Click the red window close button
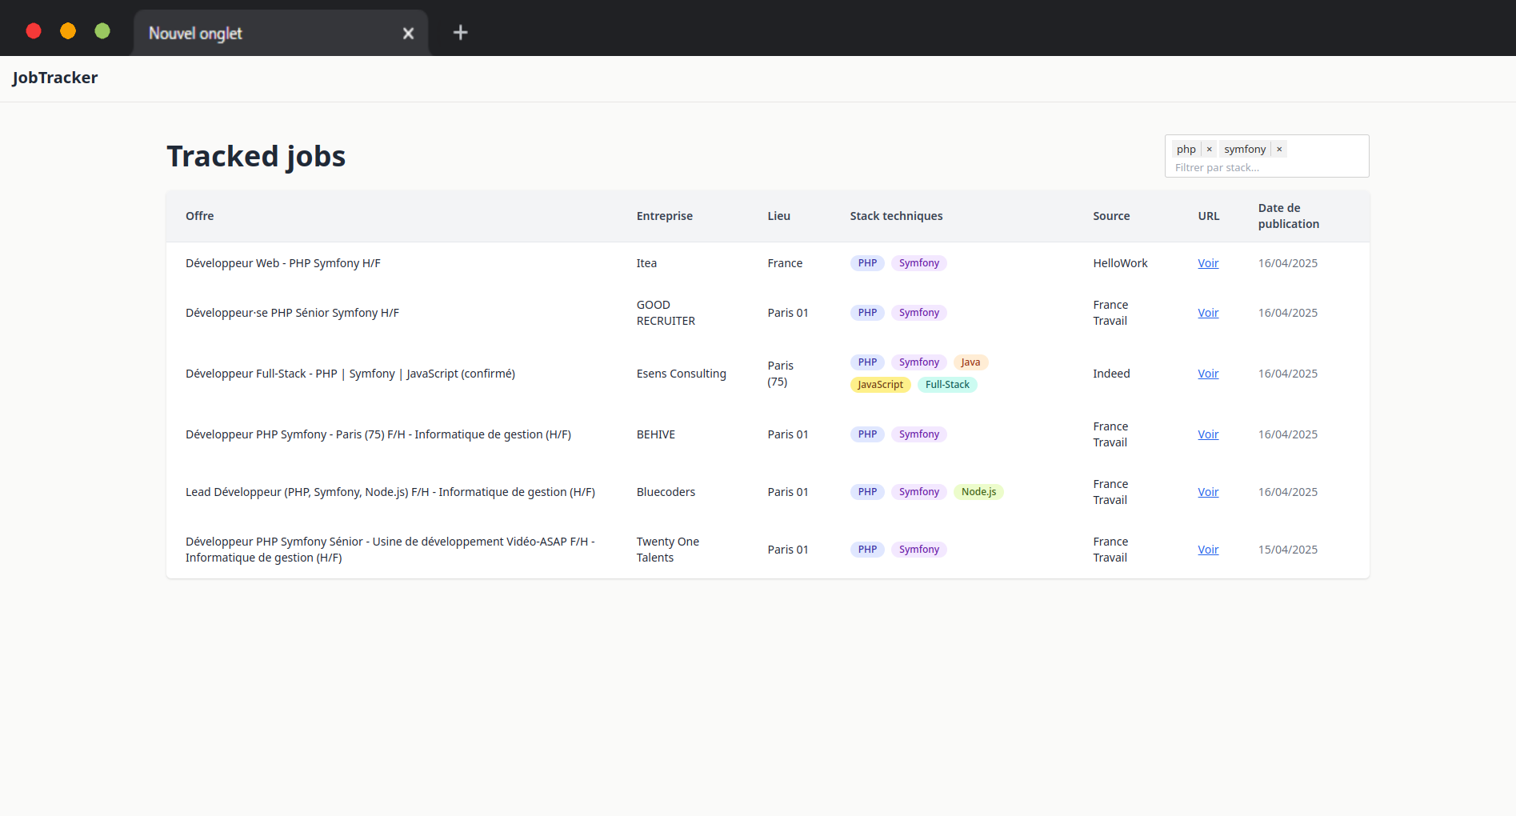Viewport: 1516px width, 816px height. [x=34, y=31]
